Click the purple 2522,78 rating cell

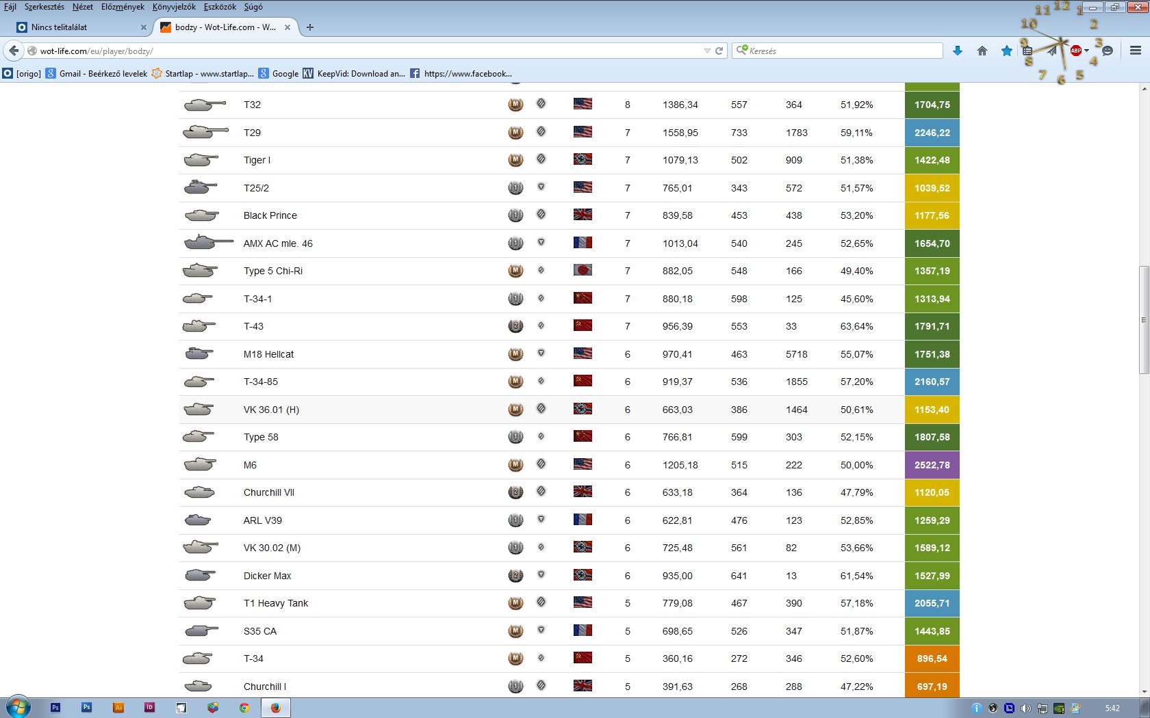coord(932,465)
